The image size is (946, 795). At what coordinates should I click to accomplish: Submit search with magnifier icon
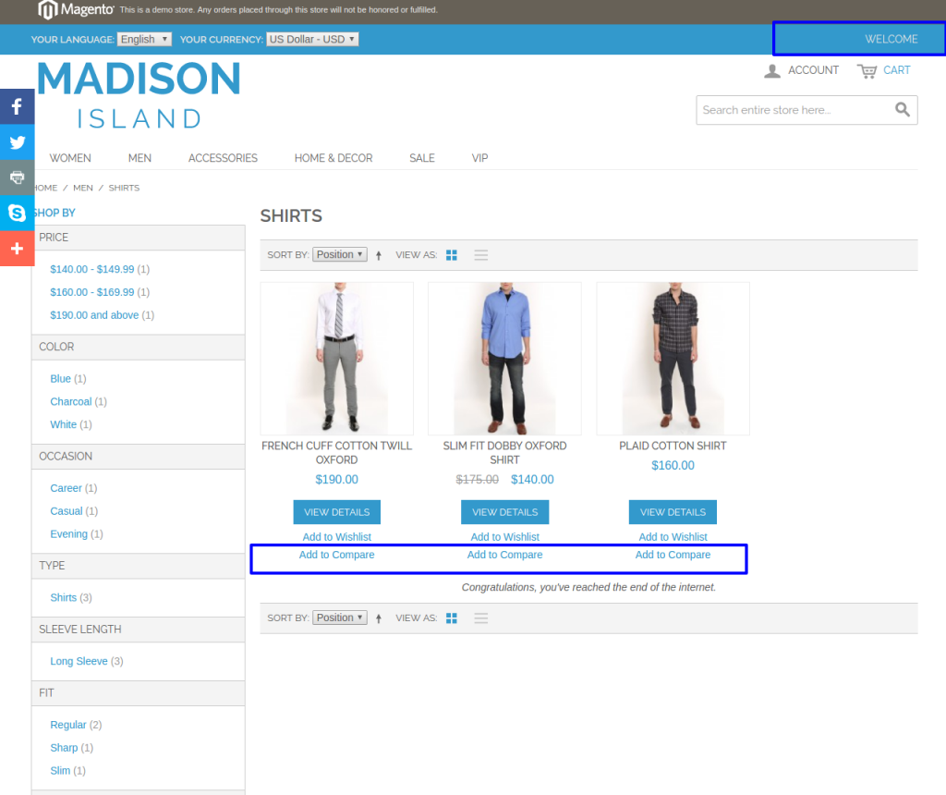click(902, 109)
